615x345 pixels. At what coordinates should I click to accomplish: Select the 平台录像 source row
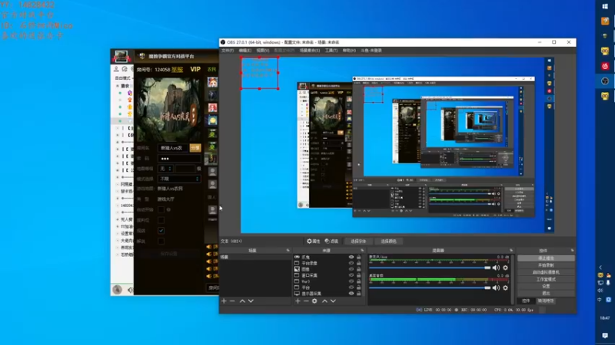point(327,263)
